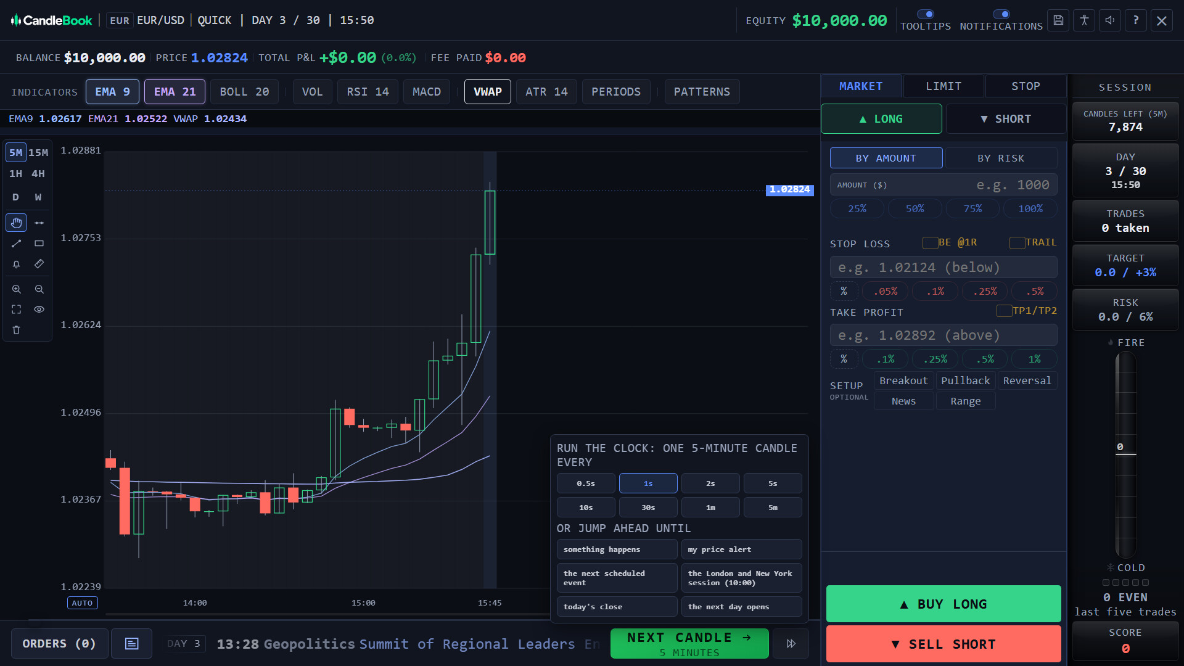Enable the BE @1R checkbox
The image size is (1184, 666).
930,243
